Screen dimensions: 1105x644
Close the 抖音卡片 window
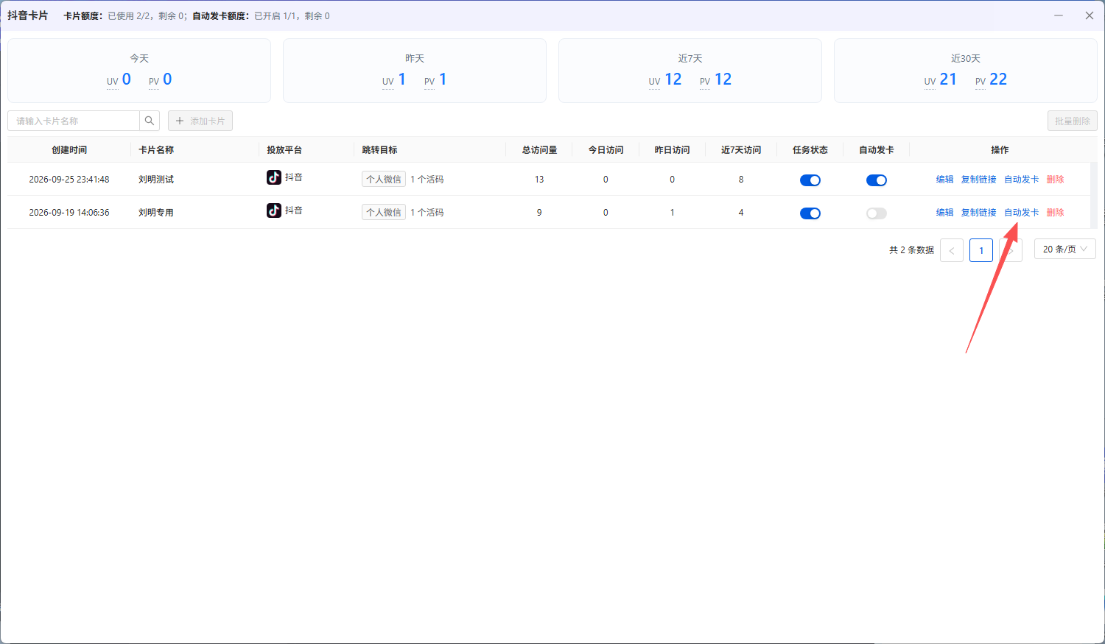(1090, 15)
